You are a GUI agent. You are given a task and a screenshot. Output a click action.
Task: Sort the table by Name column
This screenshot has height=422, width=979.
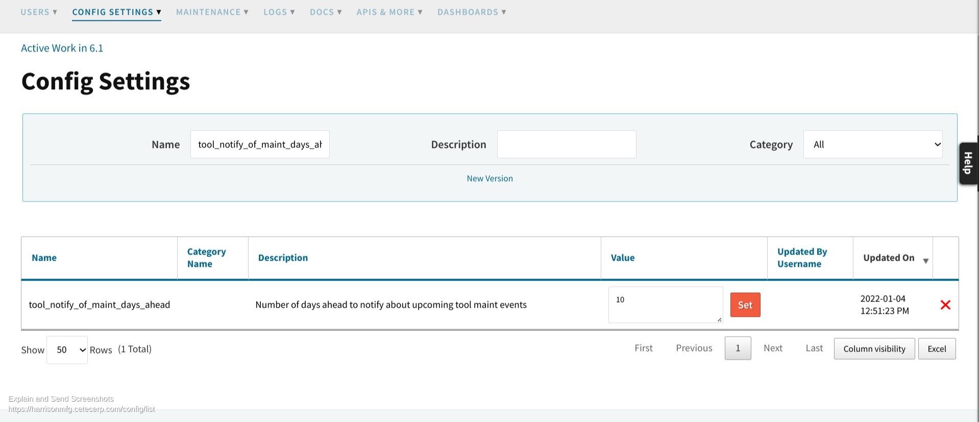coord(44,258)
